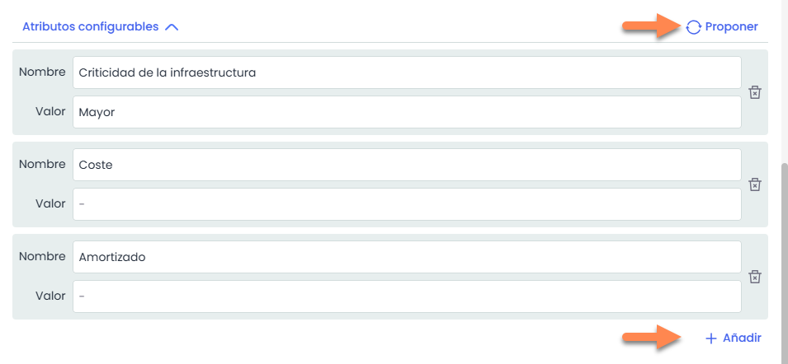Click the empty value field under Coste
The height and width of the screenshot is (364, 788).
(407, 204)
